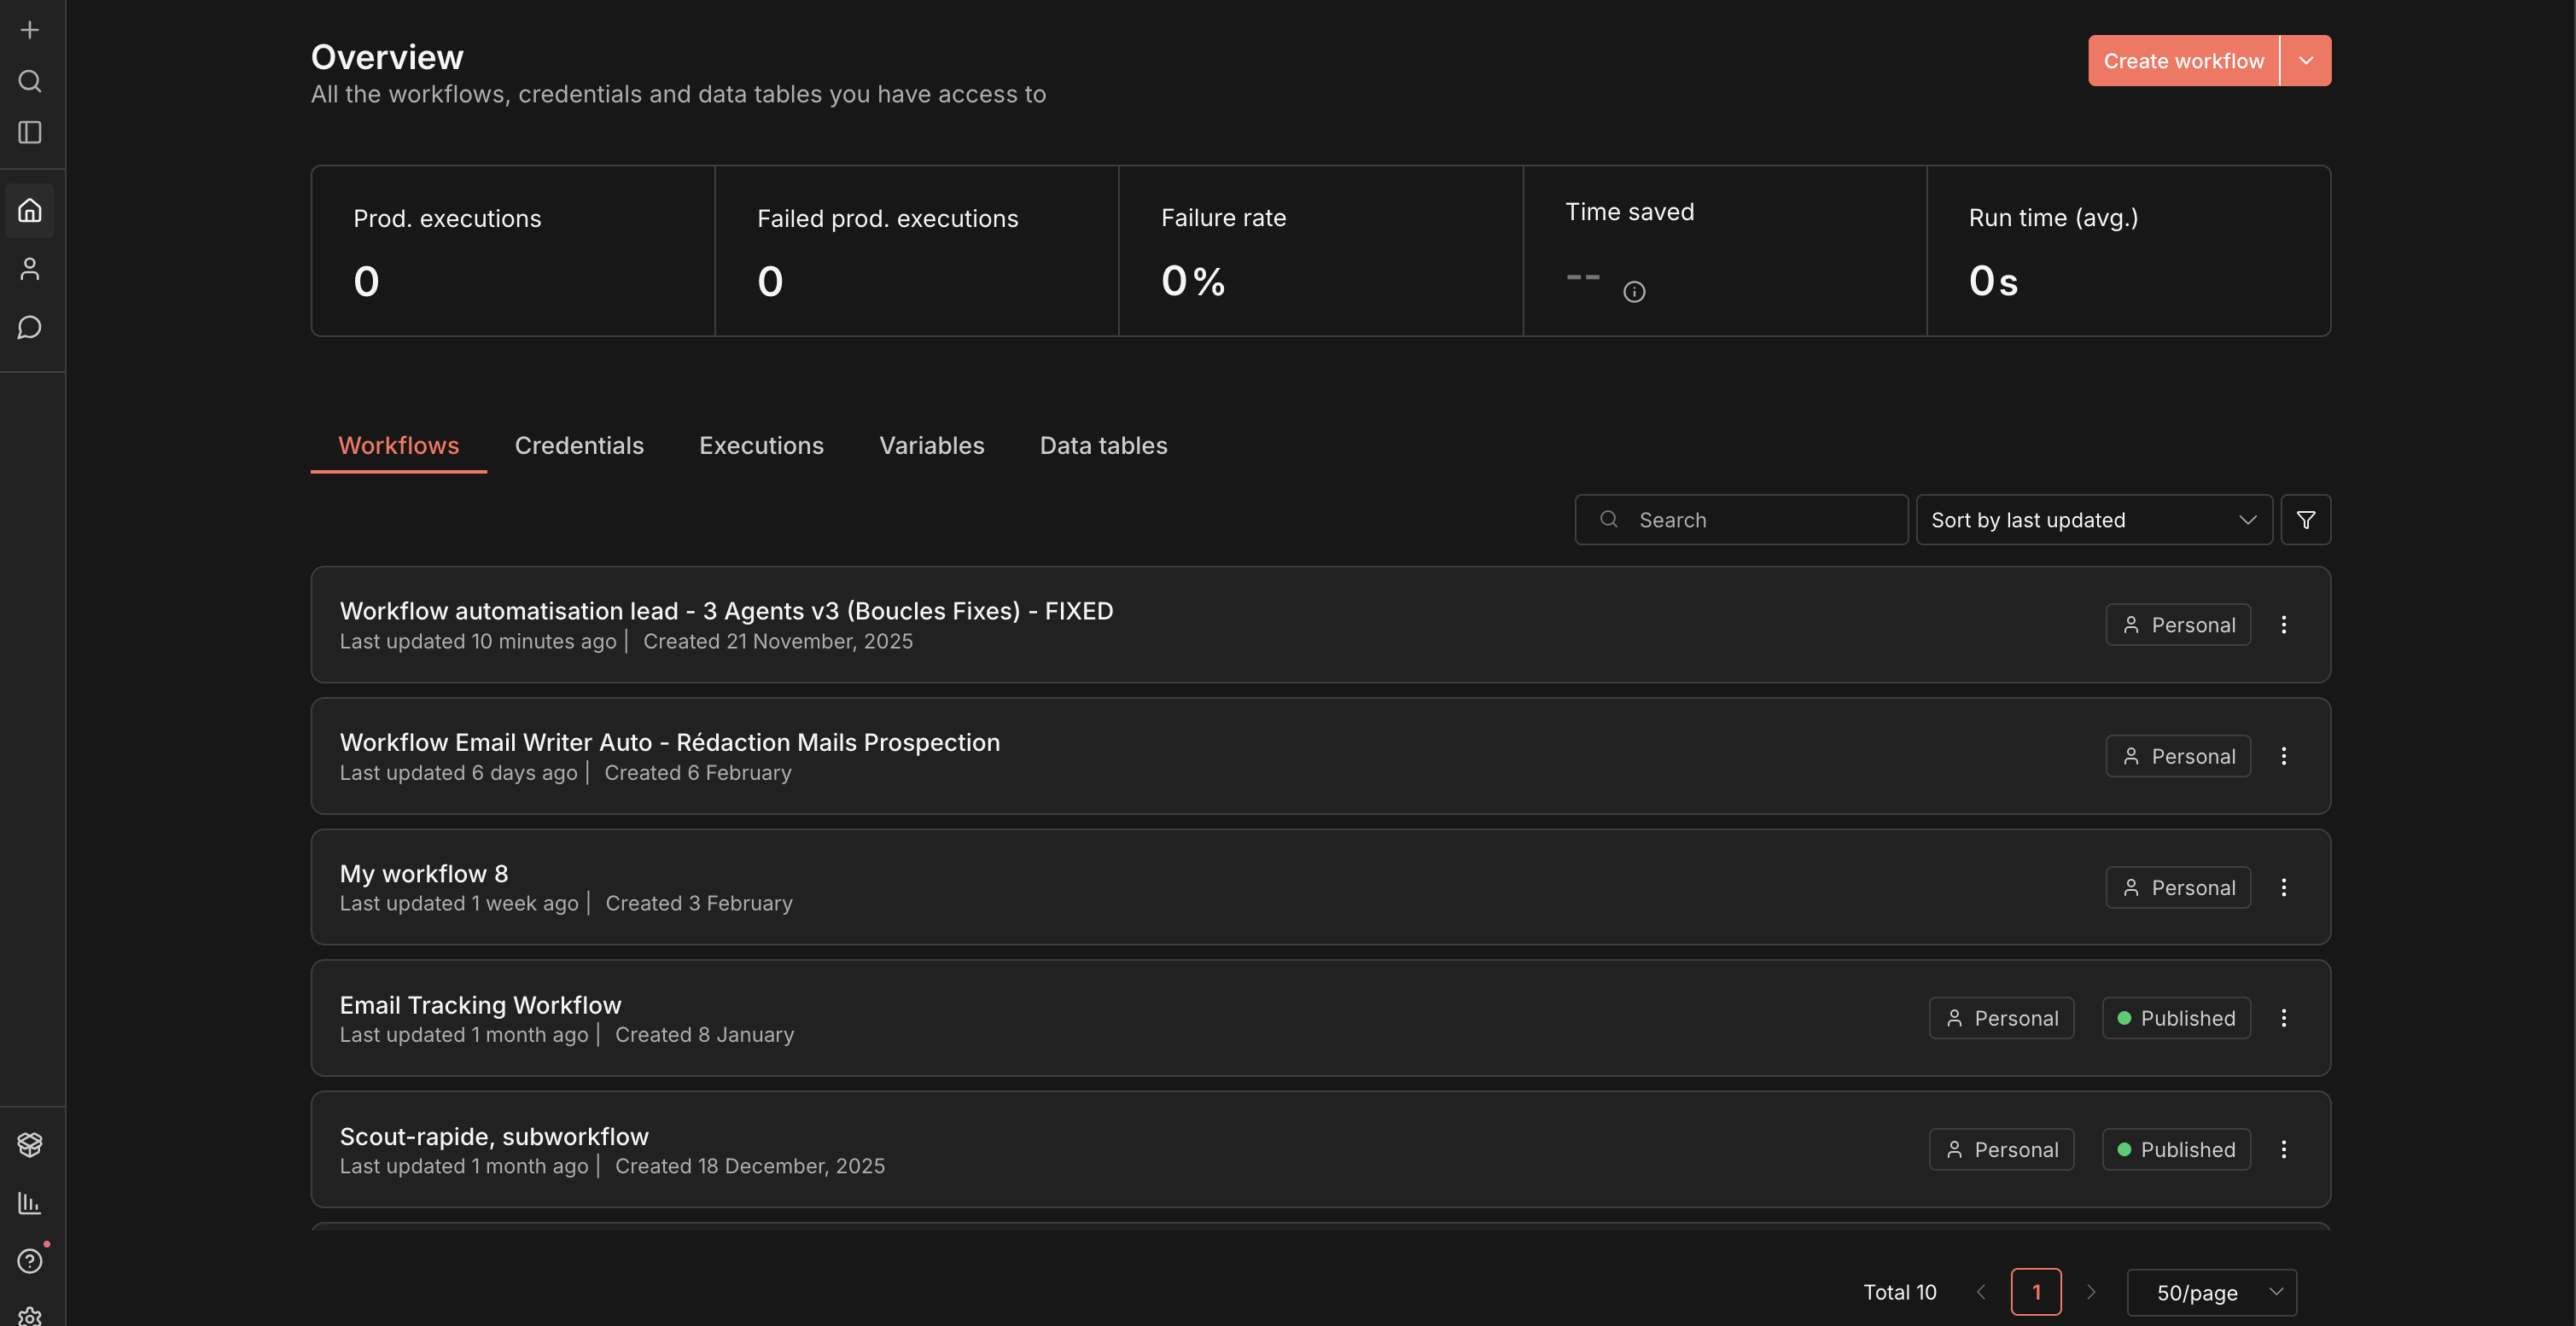Open Insights via the bar chart icon
This screenshot has width=2576, height=1326.
29,1203
